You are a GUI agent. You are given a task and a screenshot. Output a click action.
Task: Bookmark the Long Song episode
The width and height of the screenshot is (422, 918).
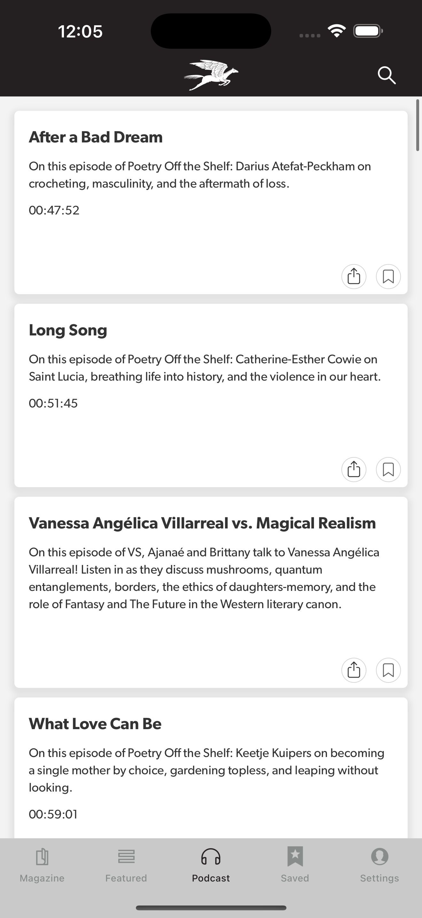[x=388, y=469]
